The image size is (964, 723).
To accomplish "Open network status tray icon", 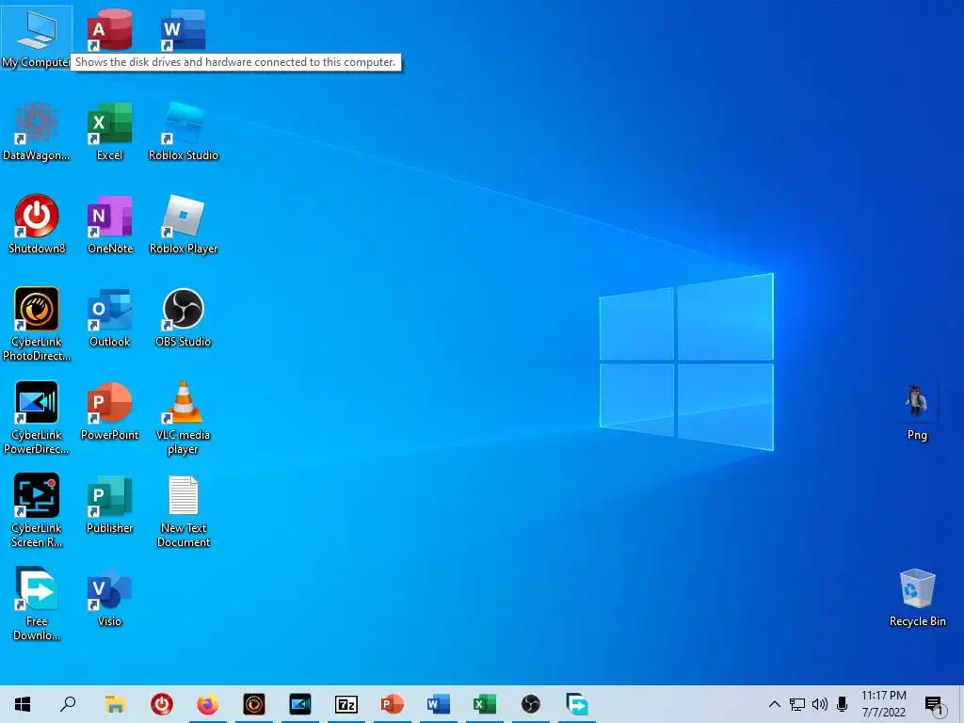I will [797, 704].
